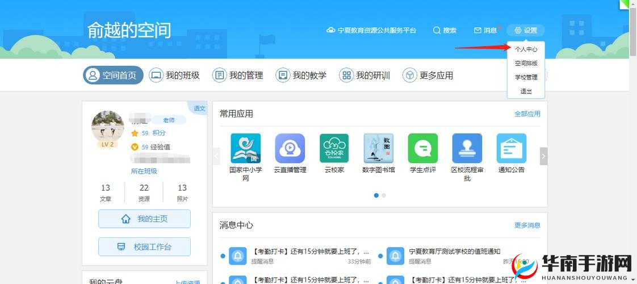The width and height of the screenshot is (637, 284).
Task: Open 全部应用 link
Action: [527, 114]
